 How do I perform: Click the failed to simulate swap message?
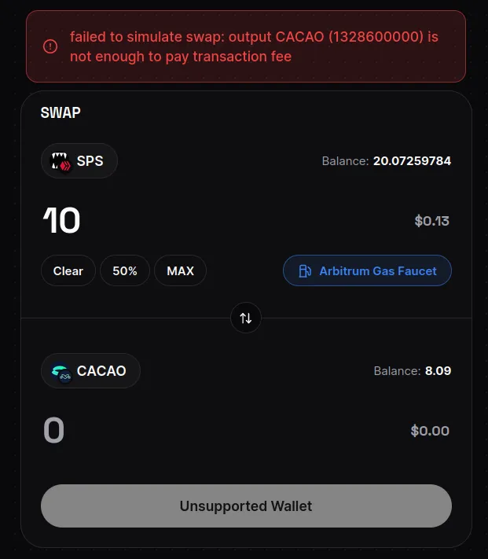coord(254,46)
